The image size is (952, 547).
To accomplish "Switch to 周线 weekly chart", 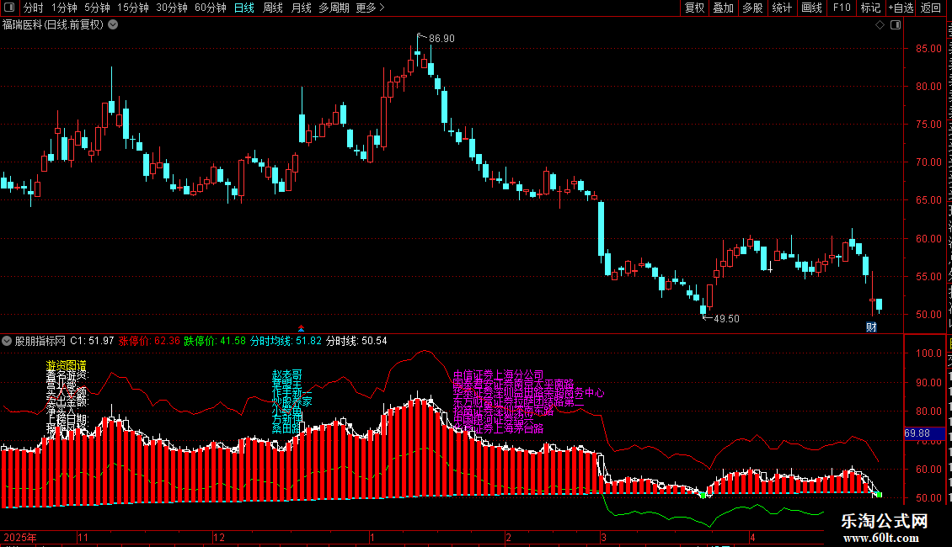I will 273,8.
